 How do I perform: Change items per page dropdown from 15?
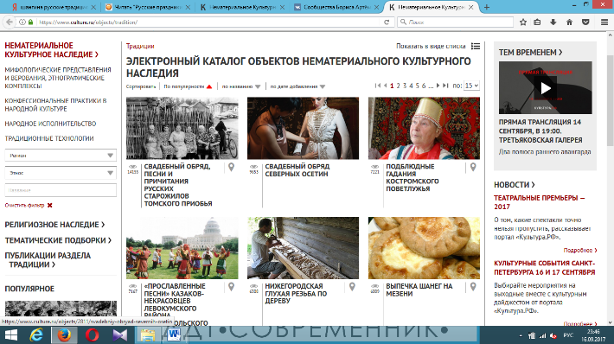coord(471,86)
